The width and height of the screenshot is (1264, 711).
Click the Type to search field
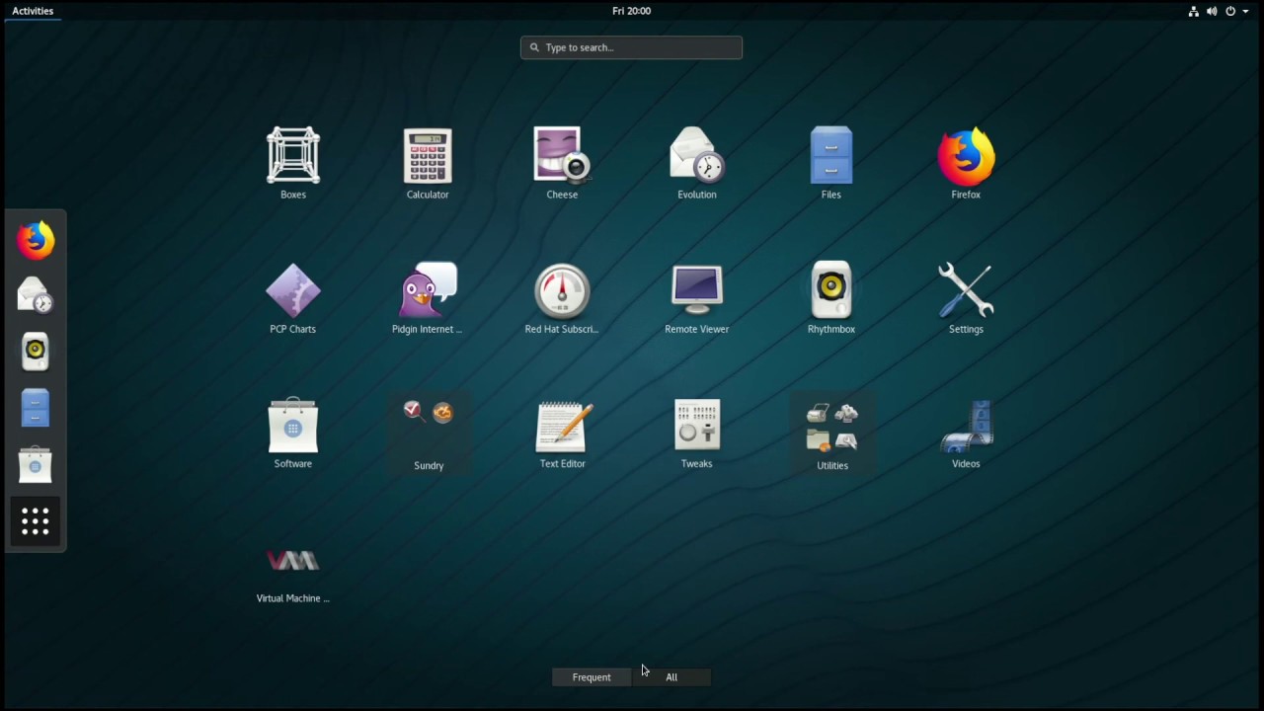(632, 47)
